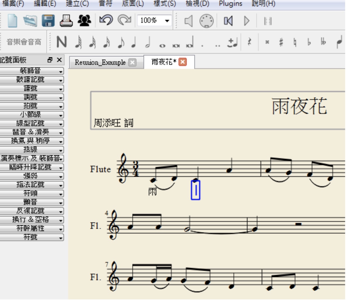This screenshot has height=300, width=346.
Task: Start playback with the play button
Action: coord(247,21)
